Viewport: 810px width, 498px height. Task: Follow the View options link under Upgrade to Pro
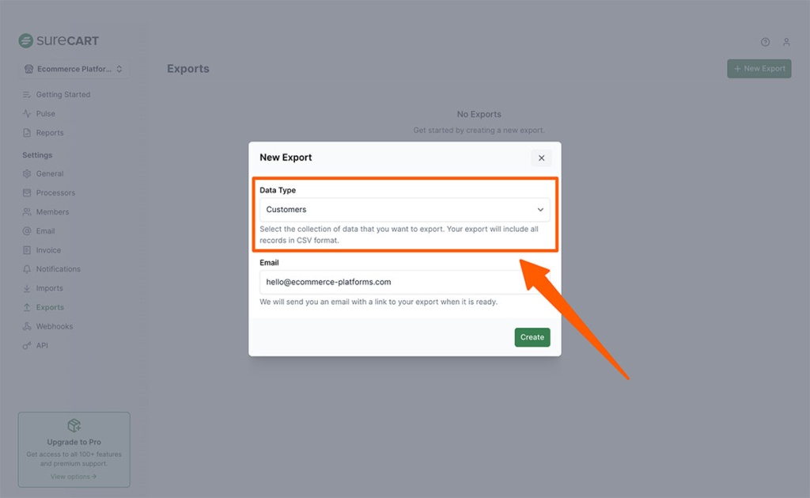[74, 476]
